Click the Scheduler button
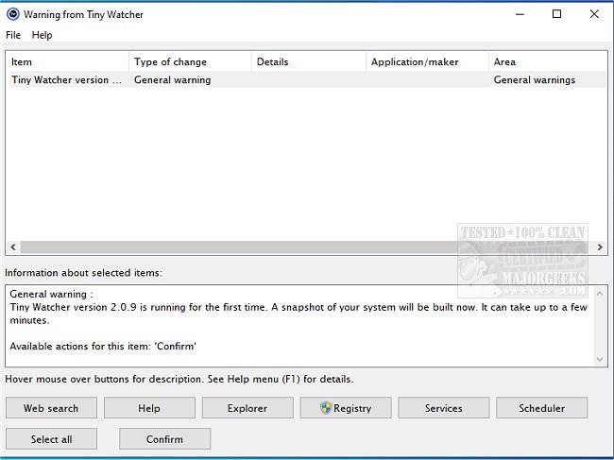Screen dimensions: 614x460 [x=542, y=408]
